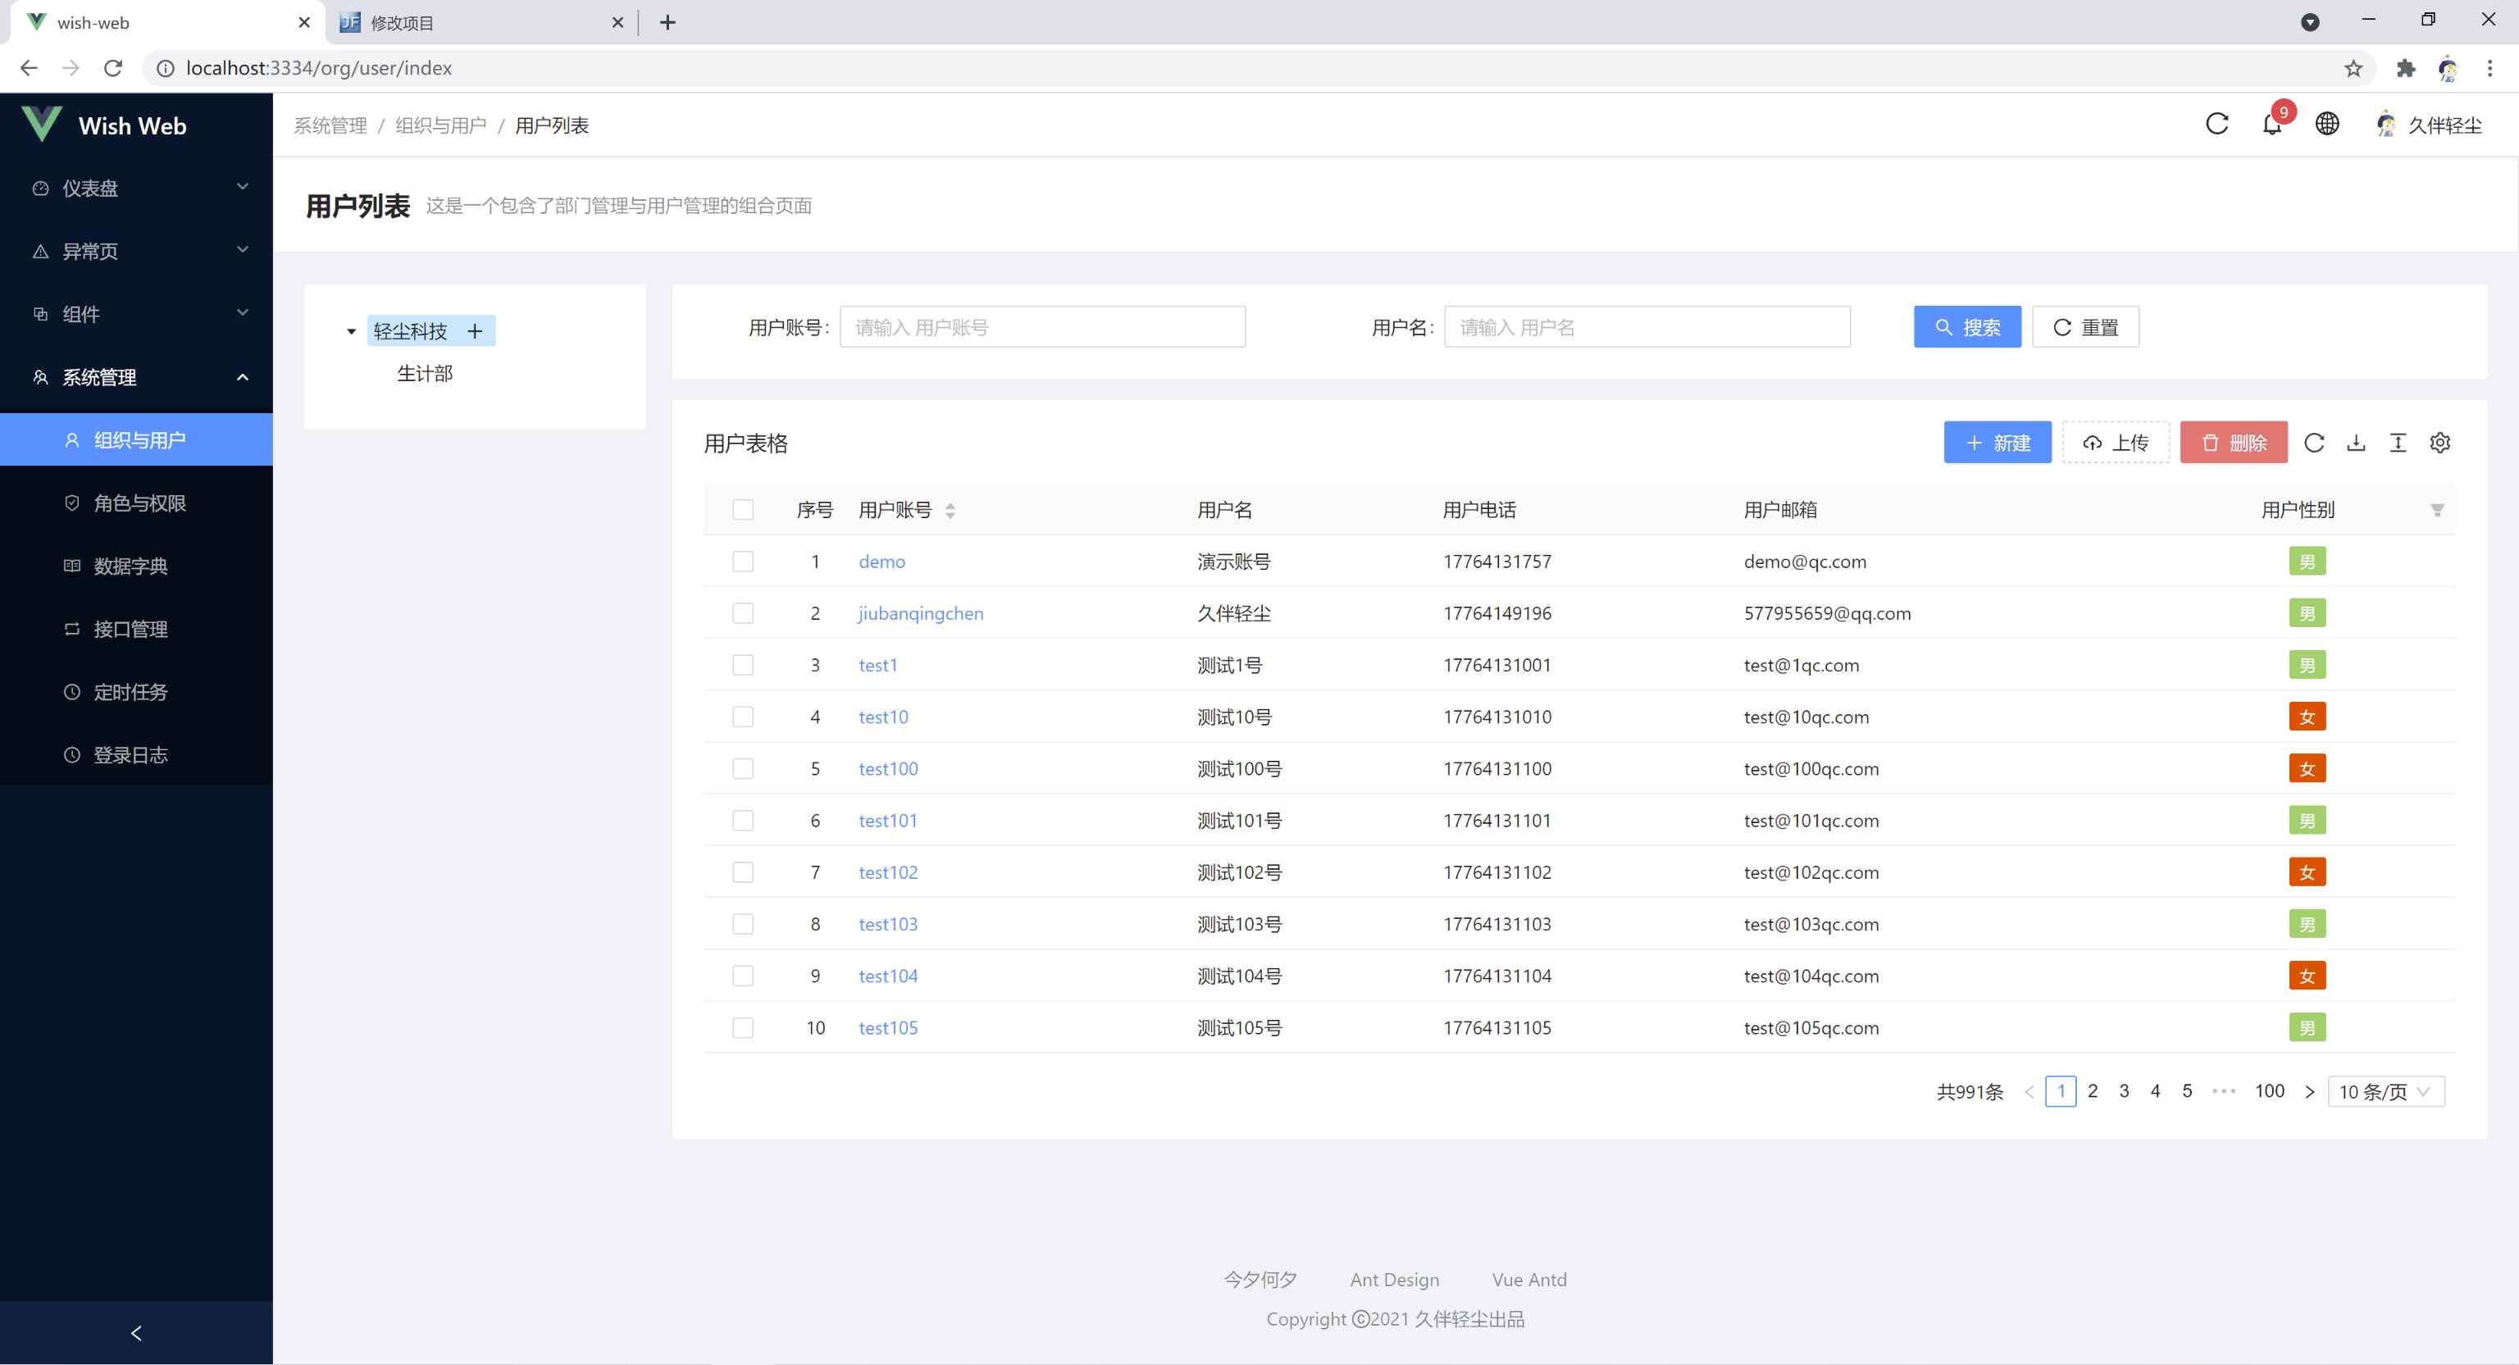2519x1365 pixels.
Task: Toggle the select-all checkbox in table header
Action: coord(743,509)
